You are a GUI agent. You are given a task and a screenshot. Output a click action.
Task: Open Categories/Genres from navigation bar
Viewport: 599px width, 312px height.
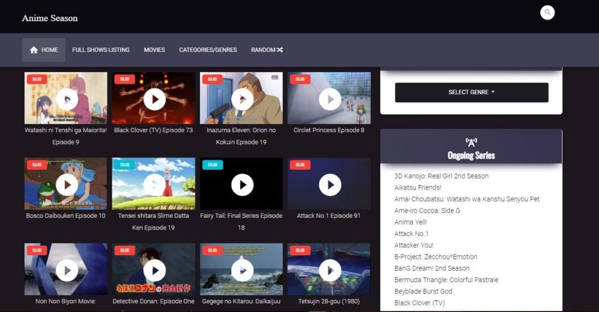coord(208,50)
